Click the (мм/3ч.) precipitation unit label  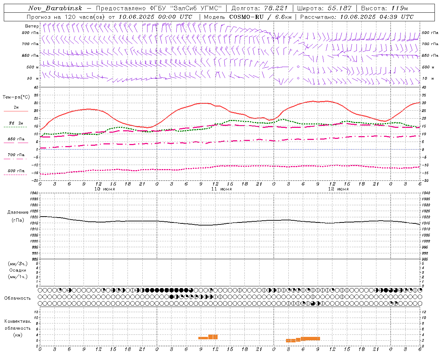(18, 264)
